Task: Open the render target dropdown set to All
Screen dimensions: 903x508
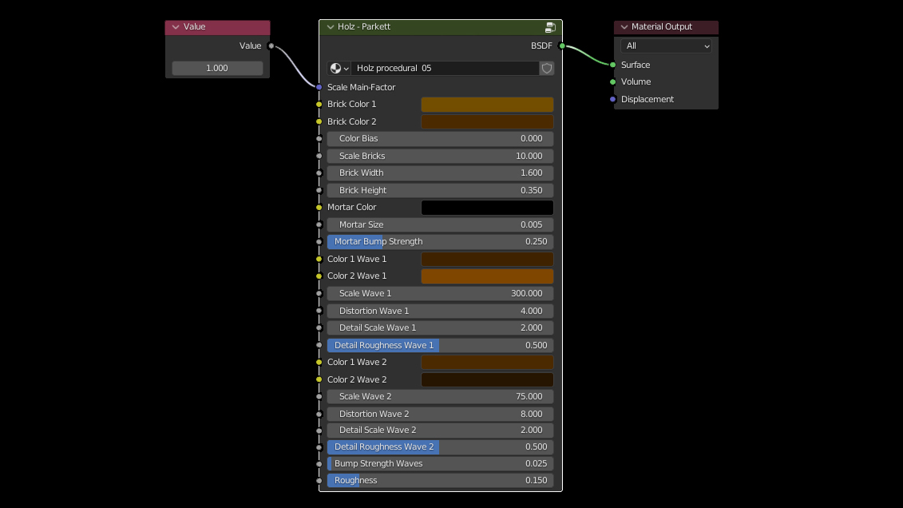Action: (667, 46)
